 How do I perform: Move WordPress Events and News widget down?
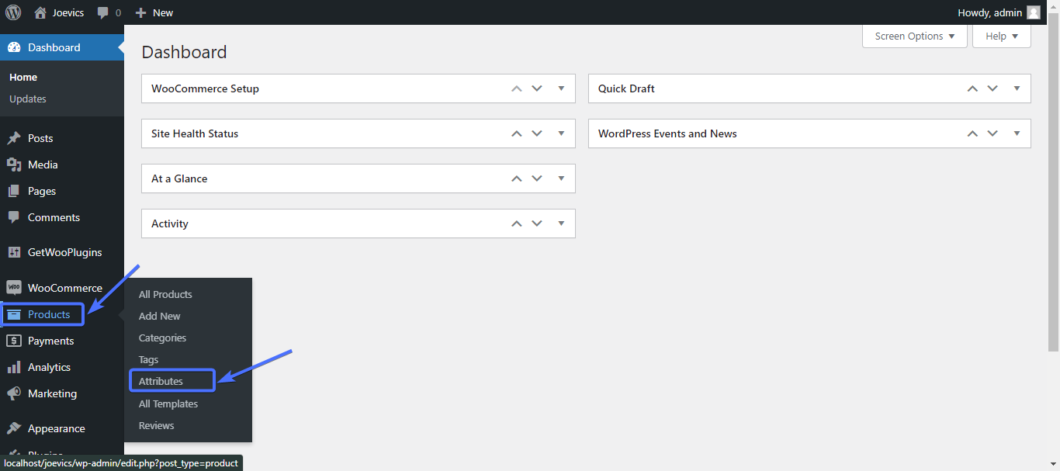pos(992,133)
